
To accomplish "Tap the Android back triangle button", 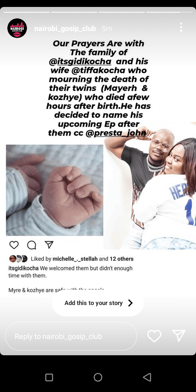I will (x=147, y=377).
